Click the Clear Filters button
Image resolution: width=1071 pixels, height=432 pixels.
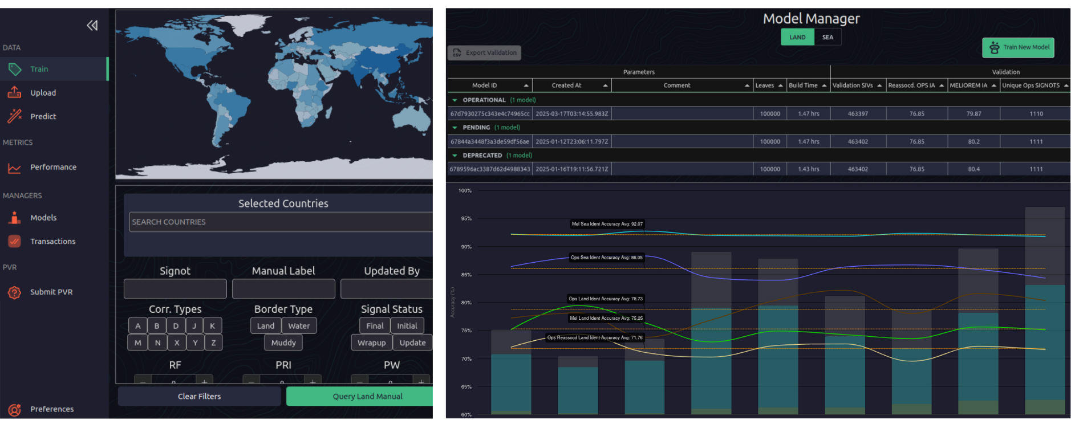tap(199, 396)
